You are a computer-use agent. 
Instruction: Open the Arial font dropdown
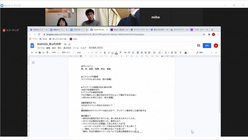click(x=83, y=53)
